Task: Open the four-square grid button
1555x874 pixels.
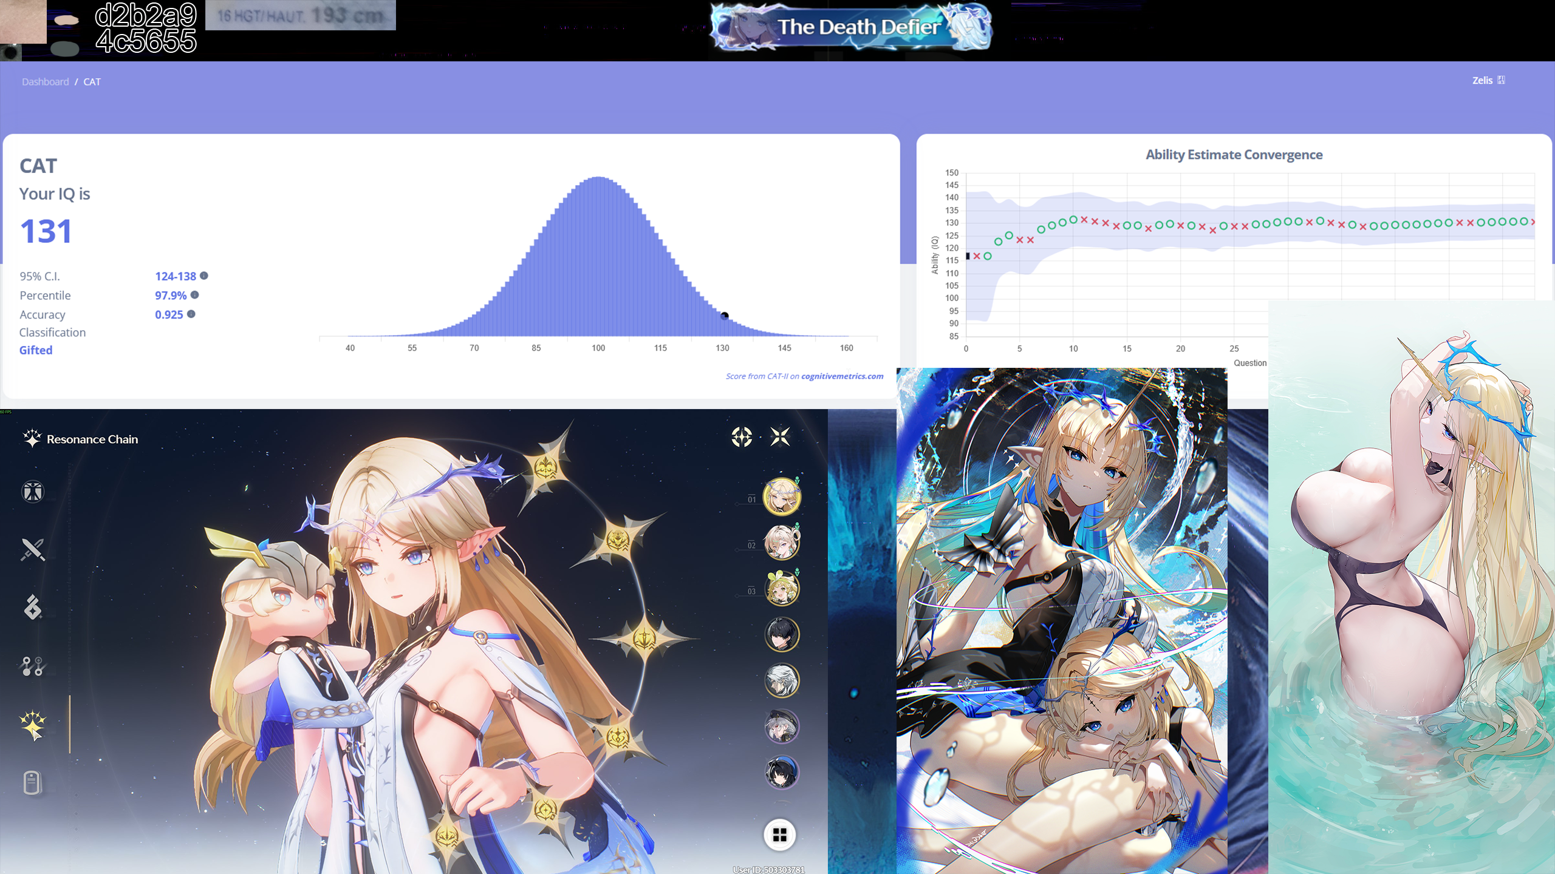Action: click(780, 835)
